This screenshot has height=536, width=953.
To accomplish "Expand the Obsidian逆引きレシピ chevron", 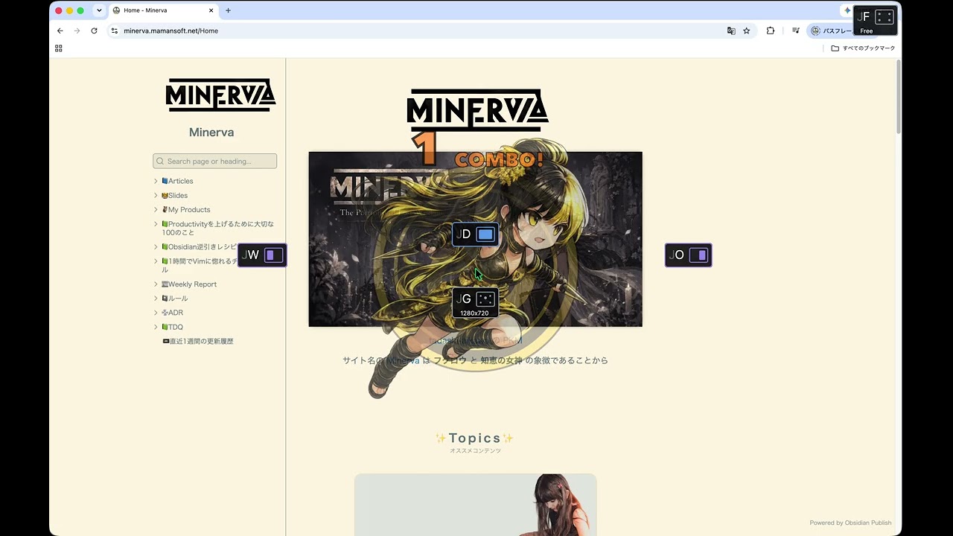I will 156,246.
